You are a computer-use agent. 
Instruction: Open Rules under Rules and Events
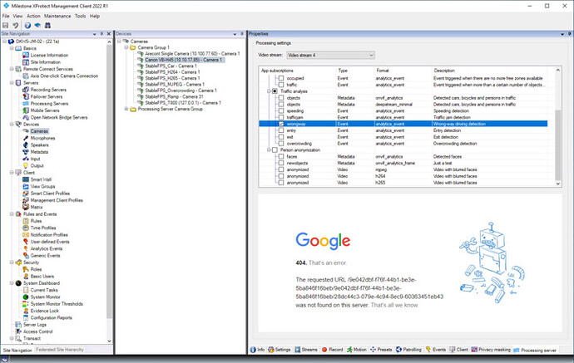37,221
